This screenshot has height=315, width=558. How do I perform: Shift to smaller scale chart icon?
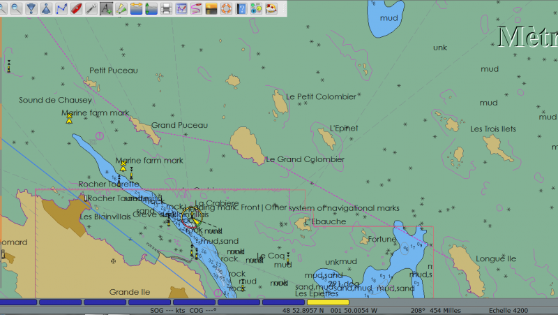46,9
